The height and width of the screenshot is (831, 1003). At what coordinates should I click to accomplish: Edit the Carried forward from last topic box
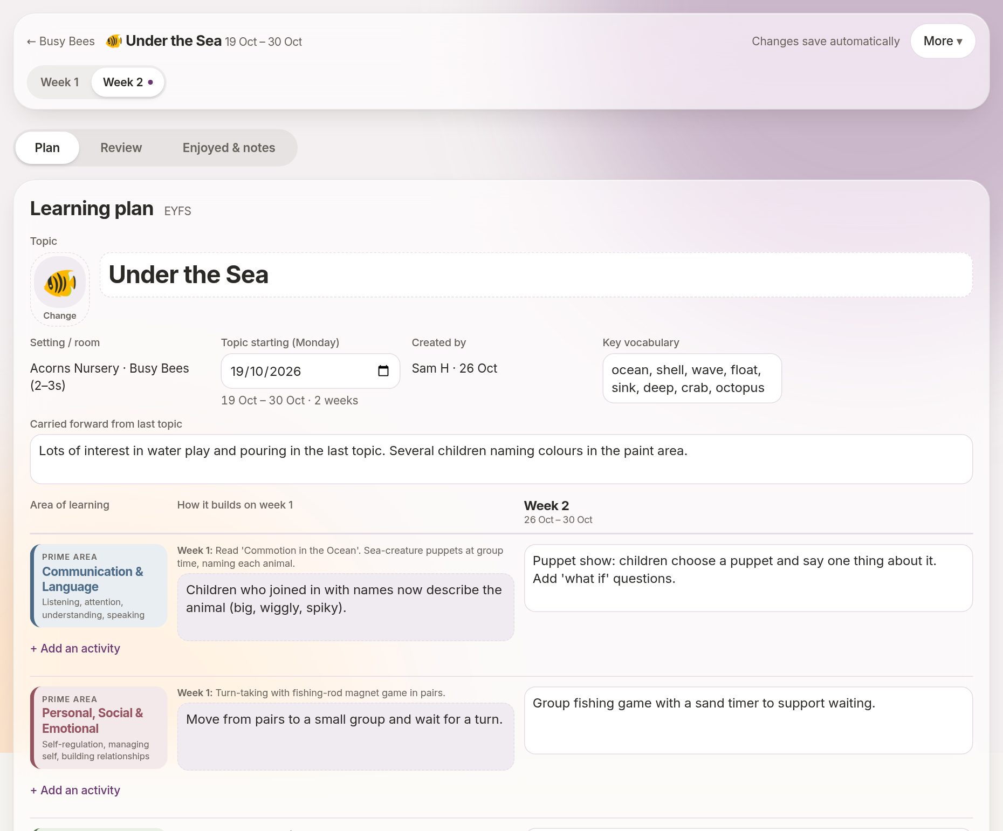[x=501, y=459]
